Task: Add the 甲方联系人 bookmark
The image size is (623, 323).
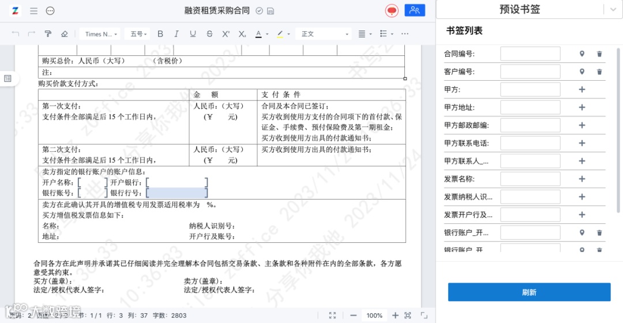Action: pyautogui.click(x=581, y=161)
